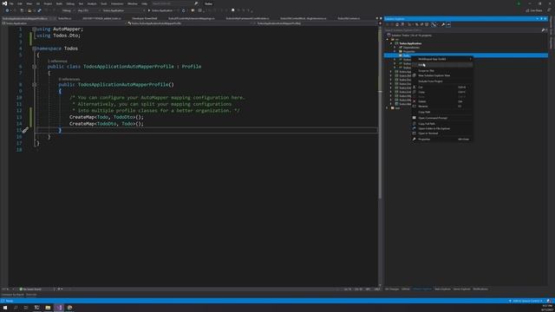Expand the Properties folder node

point(395,51)
